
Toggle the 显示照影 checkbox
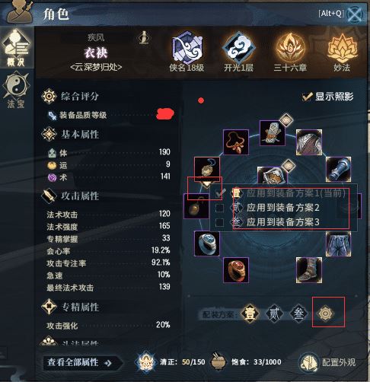click(307, 97)
